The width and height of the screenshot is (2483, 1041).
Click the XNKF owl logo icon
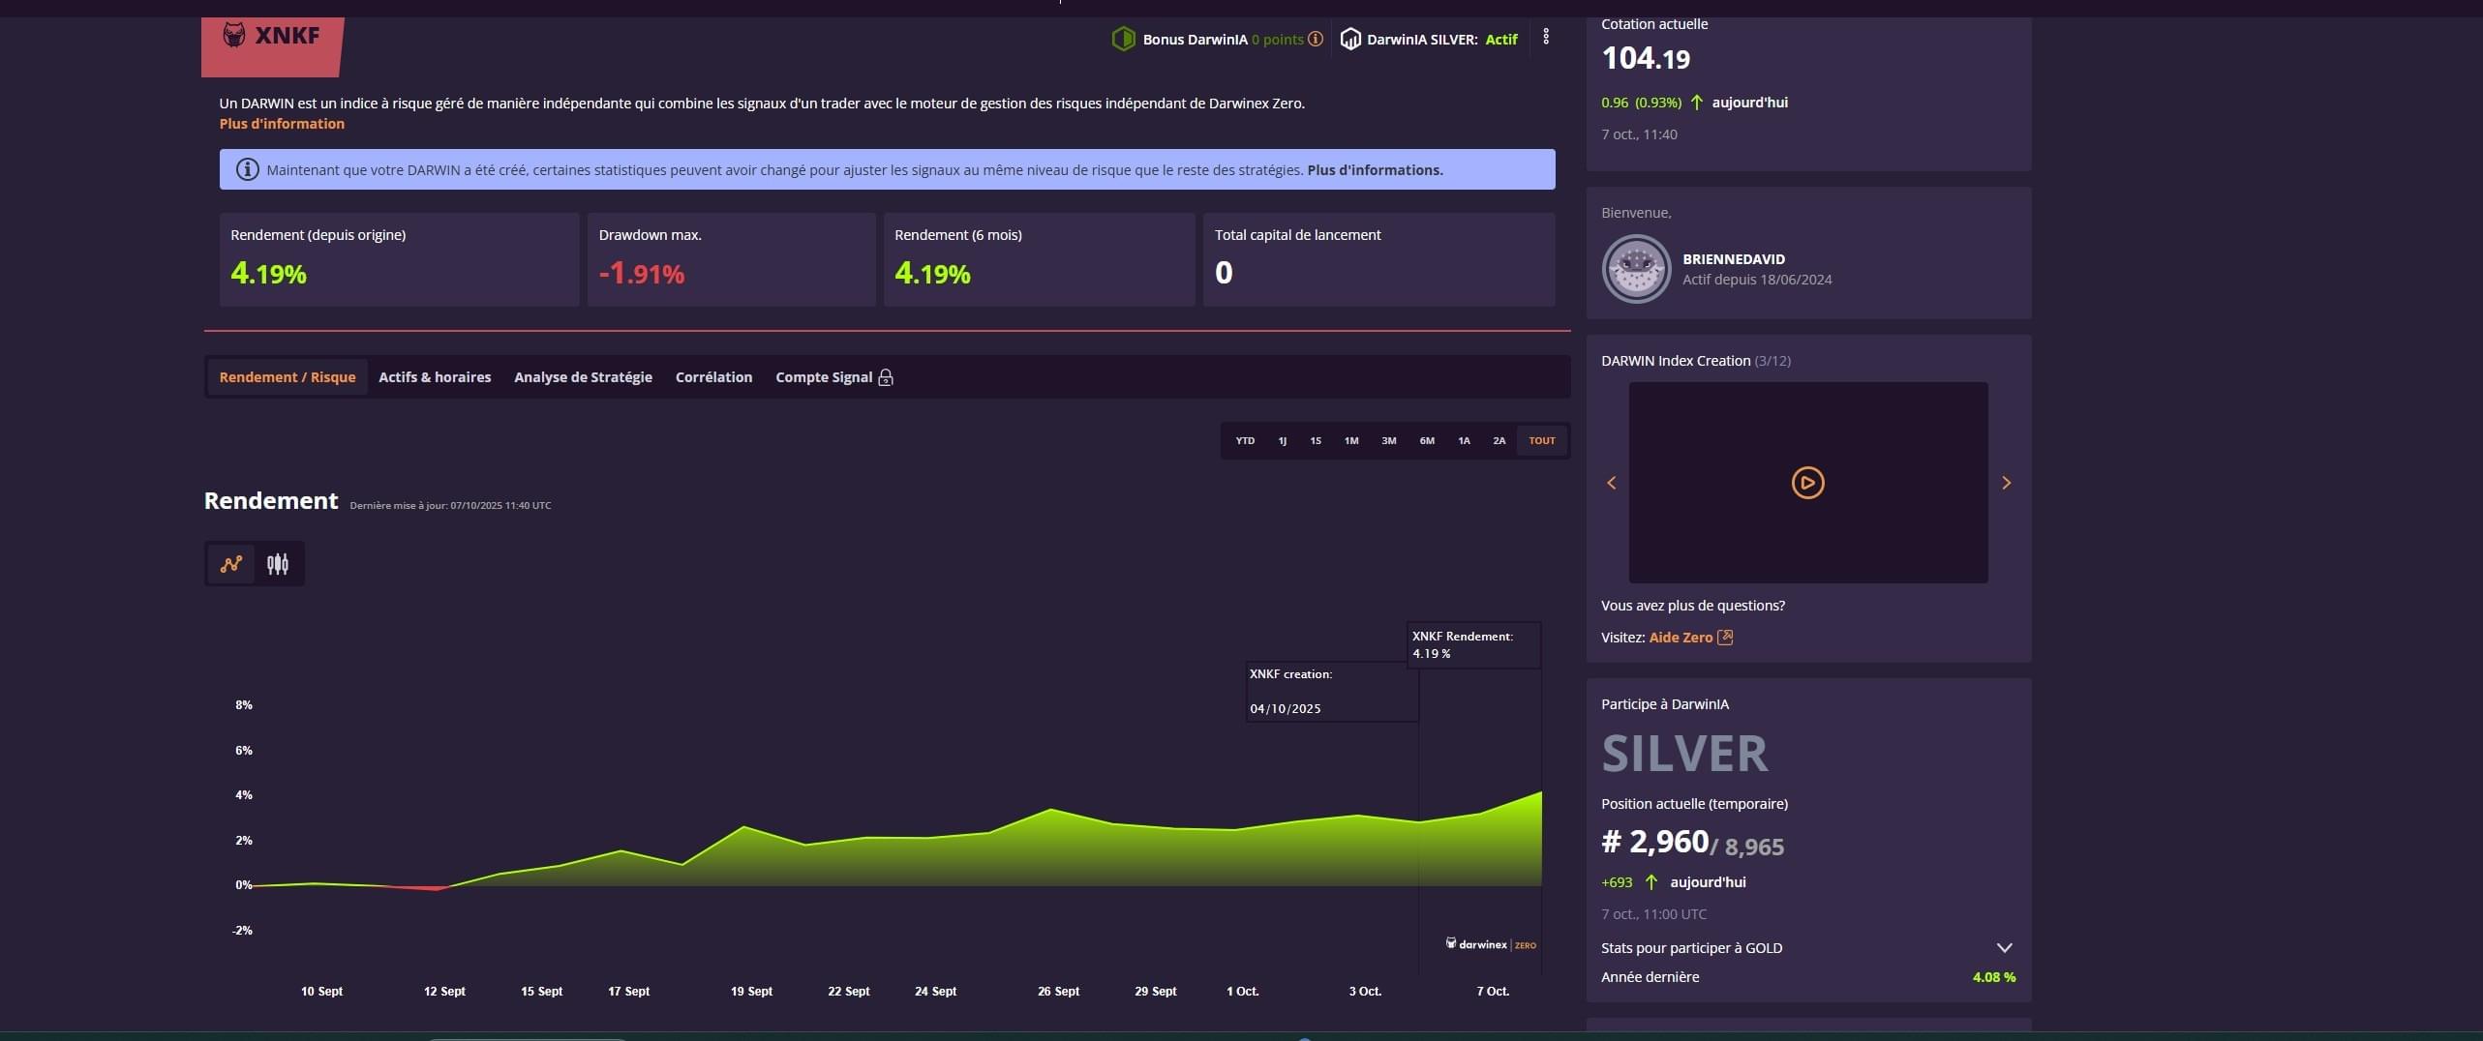pos(234,36)
